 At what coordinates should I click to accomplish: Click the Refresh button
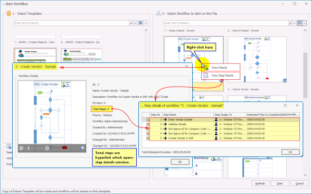(x=260, y=183)
